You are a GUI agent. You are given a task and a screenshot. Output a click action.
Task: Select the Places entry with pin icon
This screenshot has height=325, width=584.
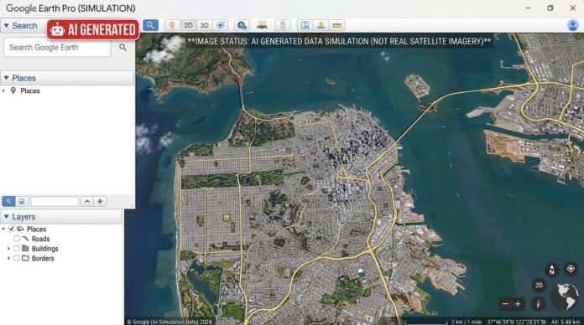click(25, 90)
